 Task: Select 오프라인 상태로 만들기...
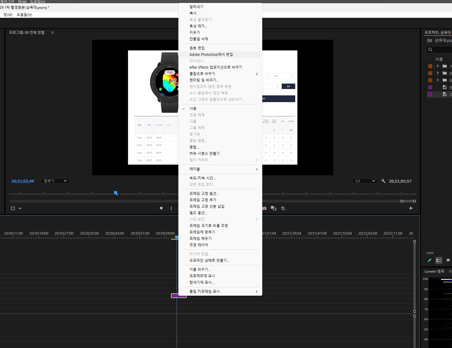click(220, 260)
